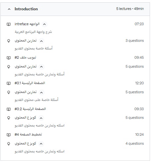Collapse chevron of quiz following #2 تبويب ملف
Screen dimensions: 152x163
[41, 67]
